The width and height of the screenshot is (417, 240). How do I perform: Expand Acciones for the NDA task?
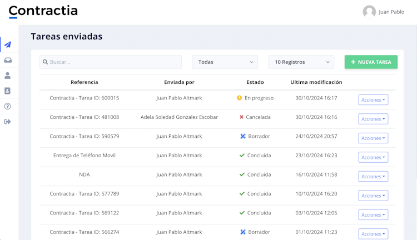(373, 177)
